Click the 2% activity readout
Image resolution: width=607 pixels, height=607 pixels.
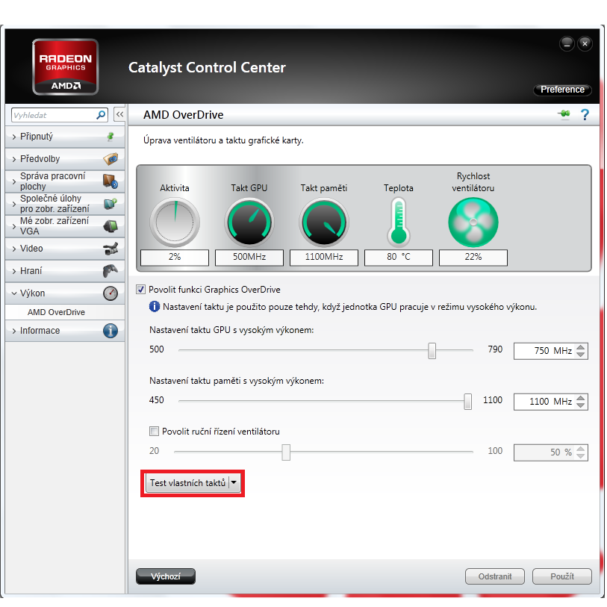[x=175, y=257]
